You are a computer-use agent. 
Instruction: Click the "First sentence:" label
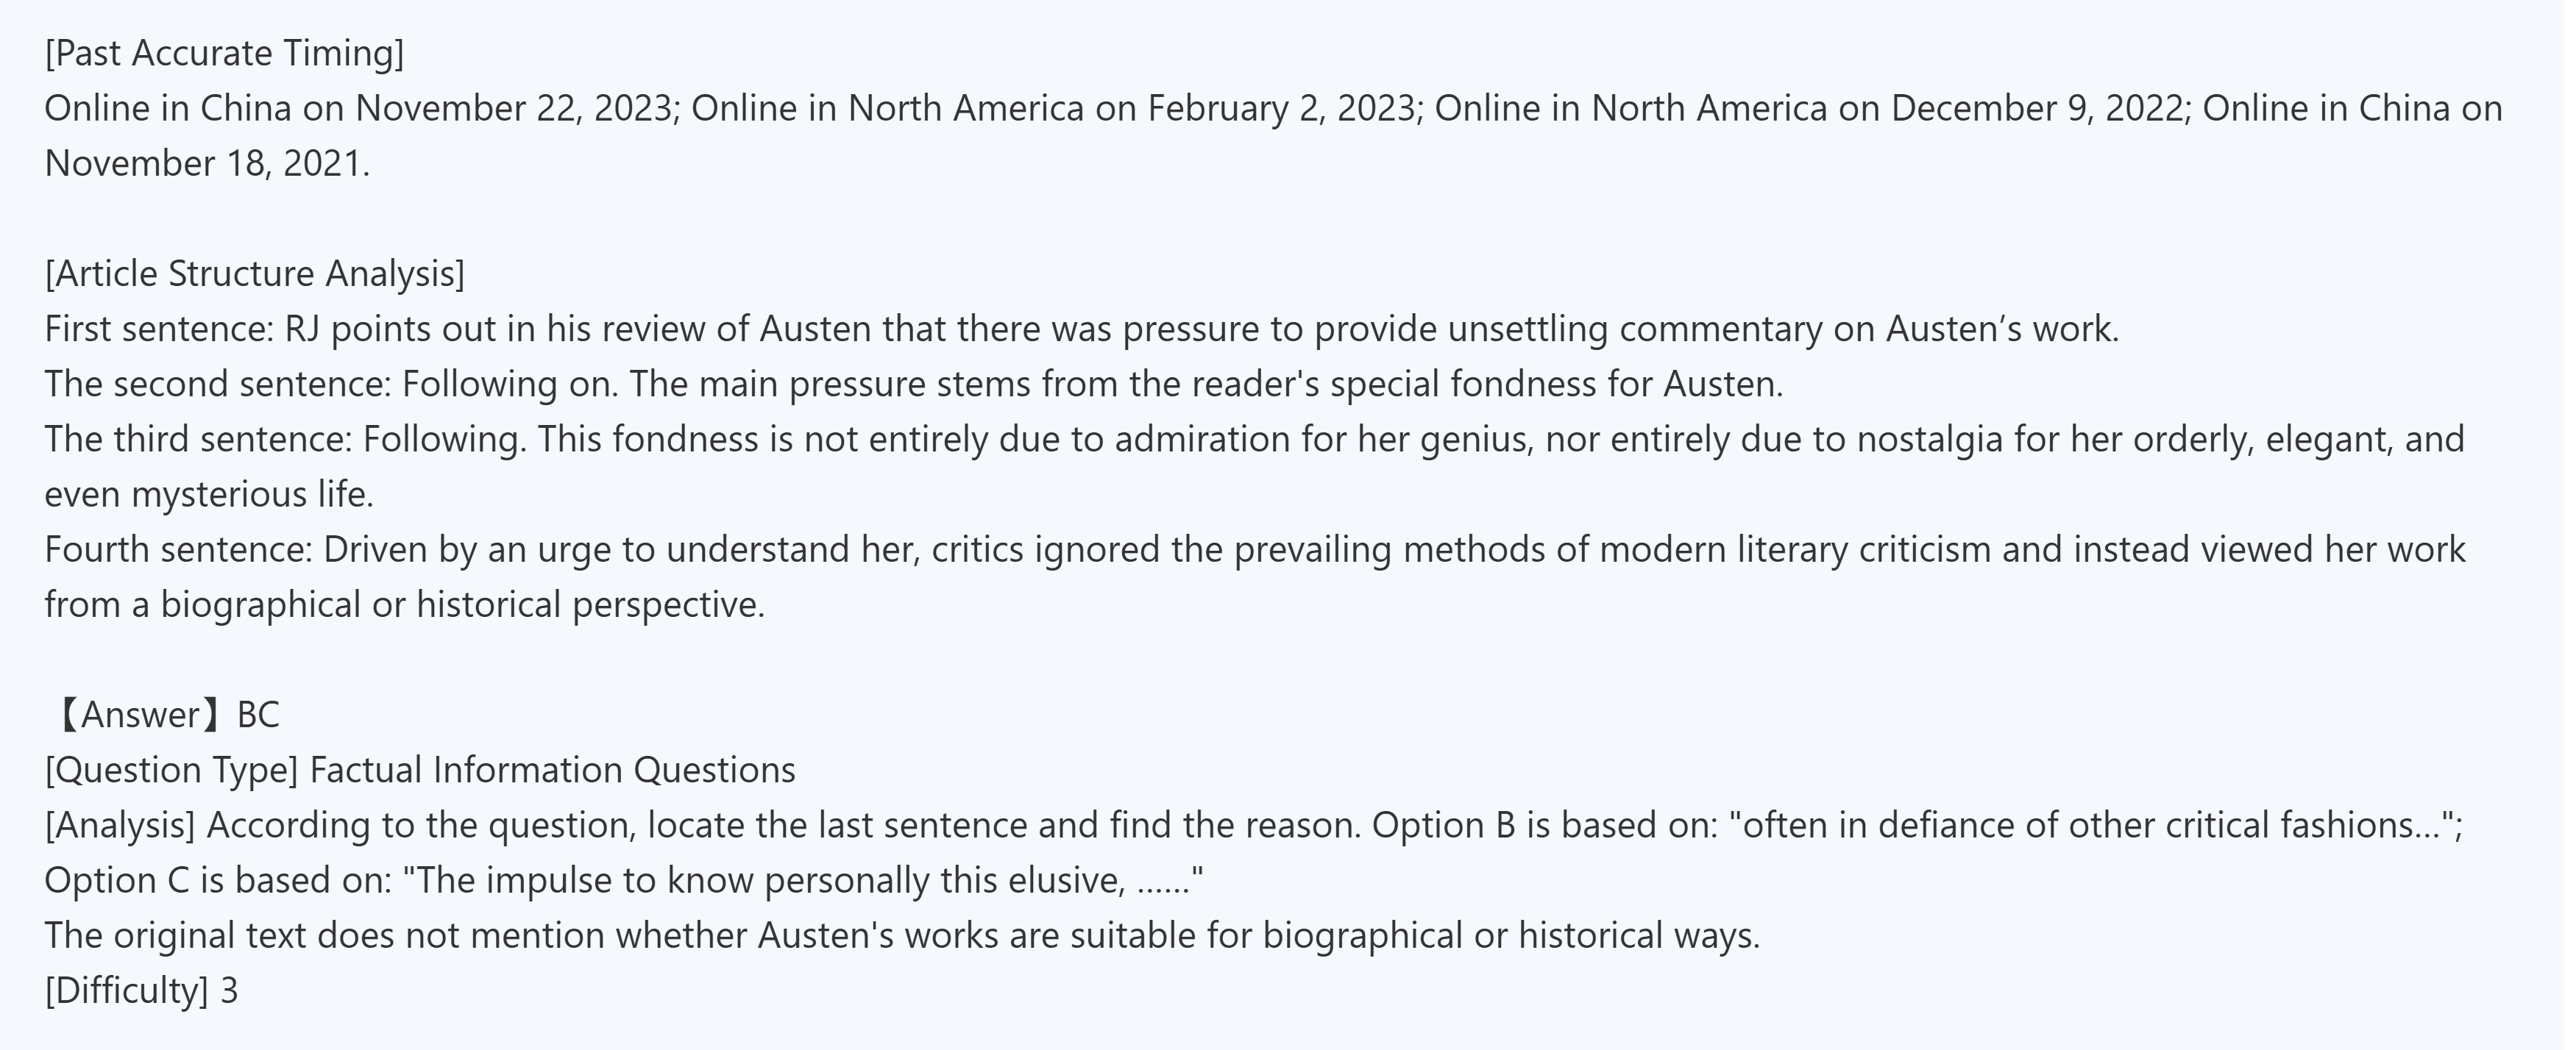[x=159, y=329]
